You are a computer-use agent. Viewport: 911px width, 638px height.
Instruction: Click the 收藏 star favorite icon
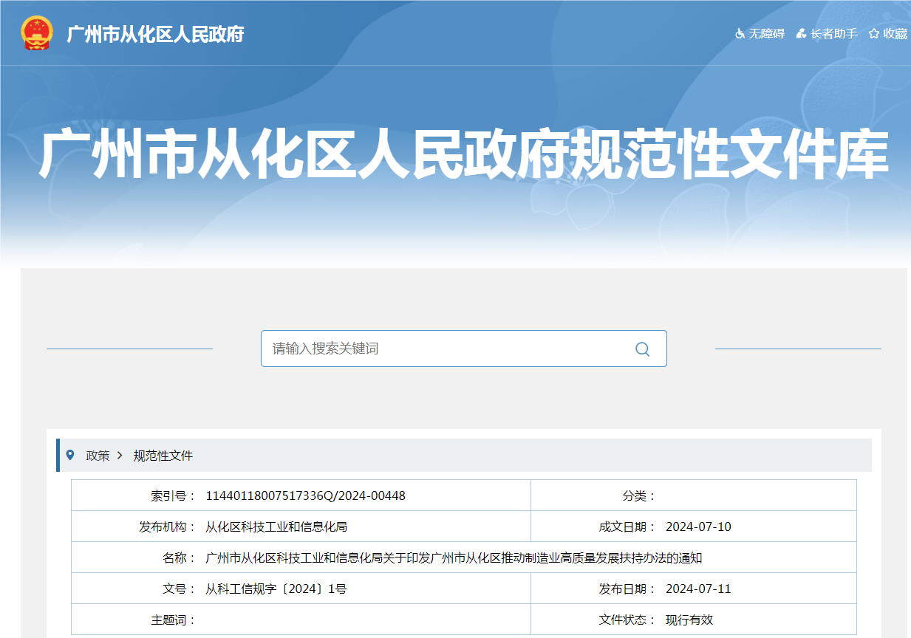click(x=874, y=34)
